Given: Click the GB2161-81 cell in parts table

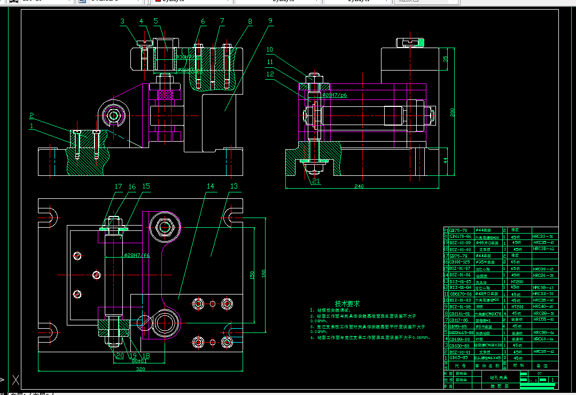Looking at the screenshot, I should click(x=460, y=314).
